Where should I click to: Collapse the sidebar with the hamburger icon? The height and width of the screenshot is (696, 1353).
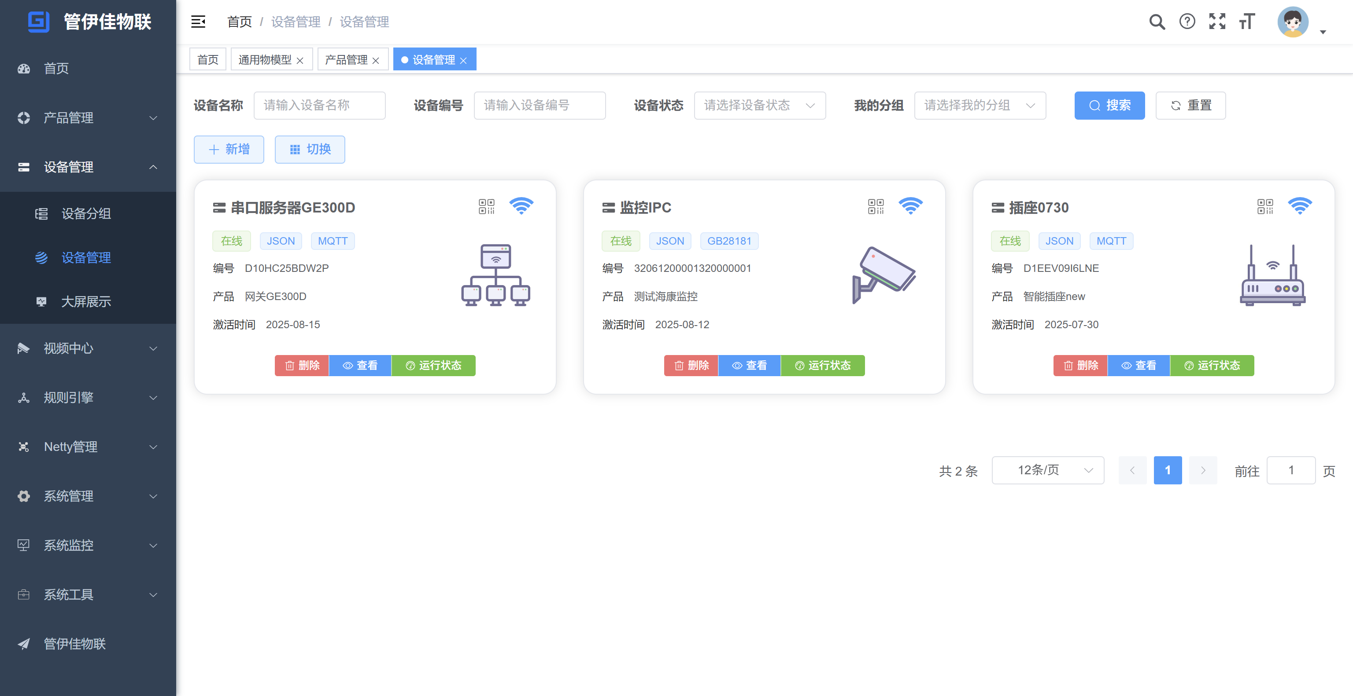[198, 22]
